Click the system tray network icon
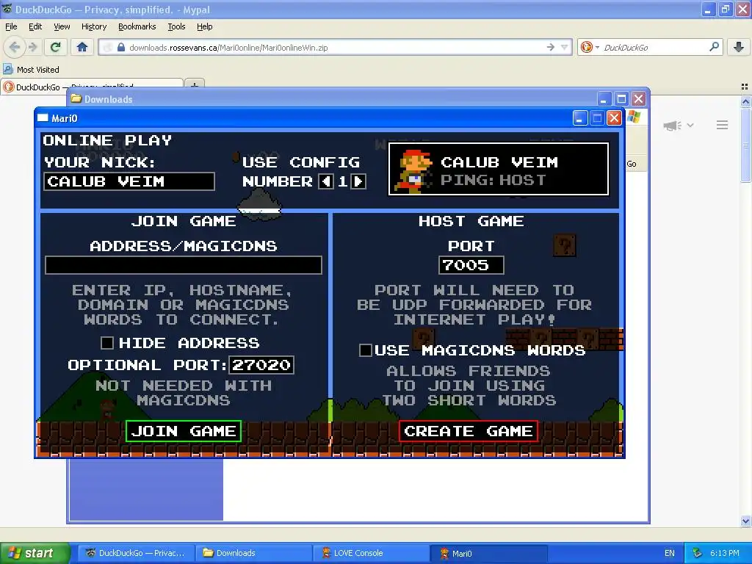This screenshot has height=564, width=752. tap(698, 553)
